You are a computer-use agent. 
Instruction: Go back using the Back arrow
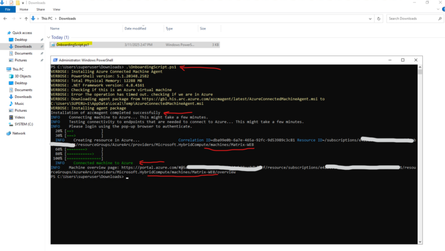pos(5,19)
